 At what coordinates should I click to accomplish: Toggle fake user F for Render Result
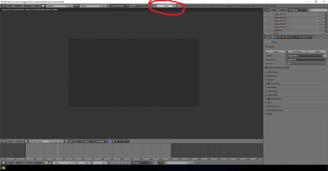tap(51, 141)
